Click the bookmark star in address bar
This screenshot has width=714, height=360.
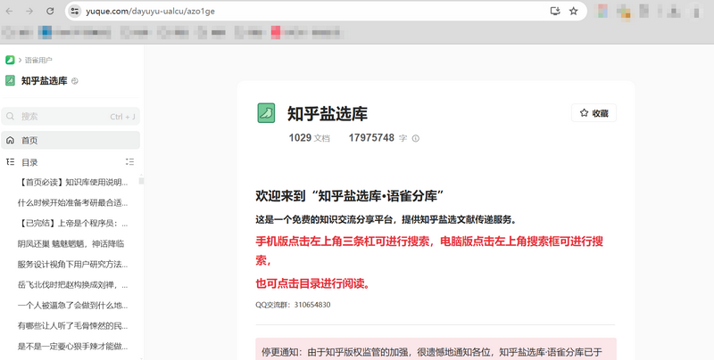[x=574, y=11]
